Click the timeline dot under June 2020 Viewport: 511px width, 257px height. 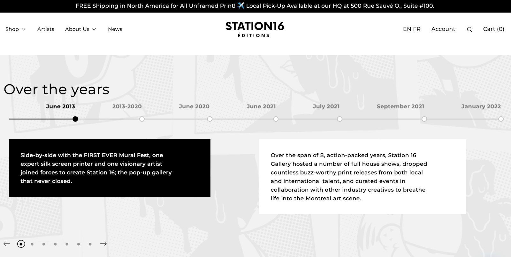[x=210, y=119]
